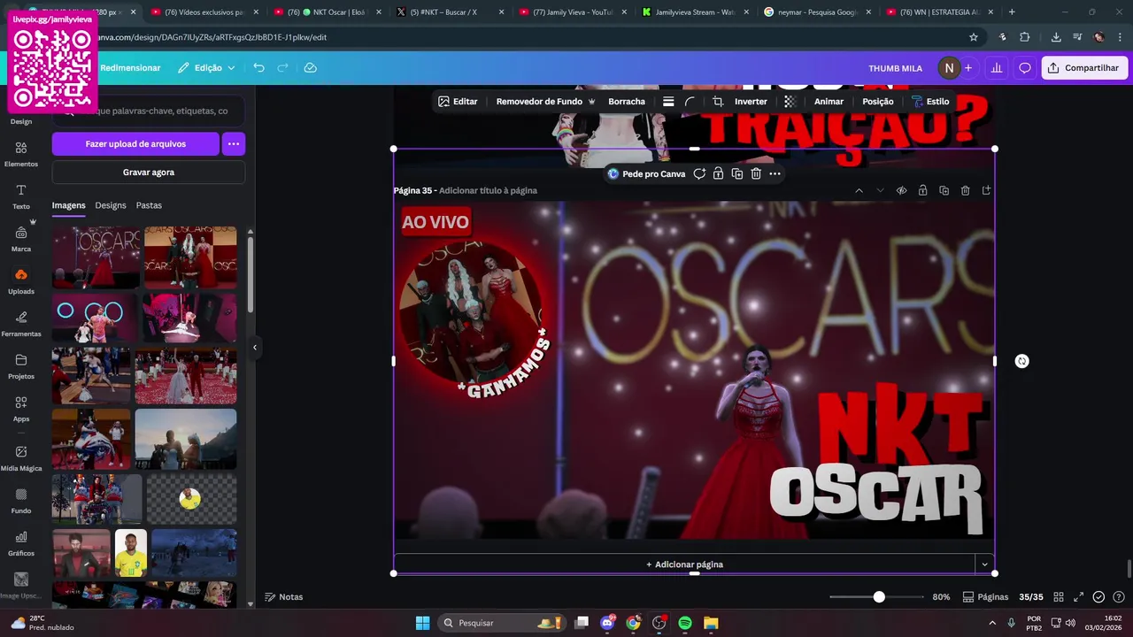Select the crop tool in image toolbar
The image size is (1133, 637).
pos(718,102)
